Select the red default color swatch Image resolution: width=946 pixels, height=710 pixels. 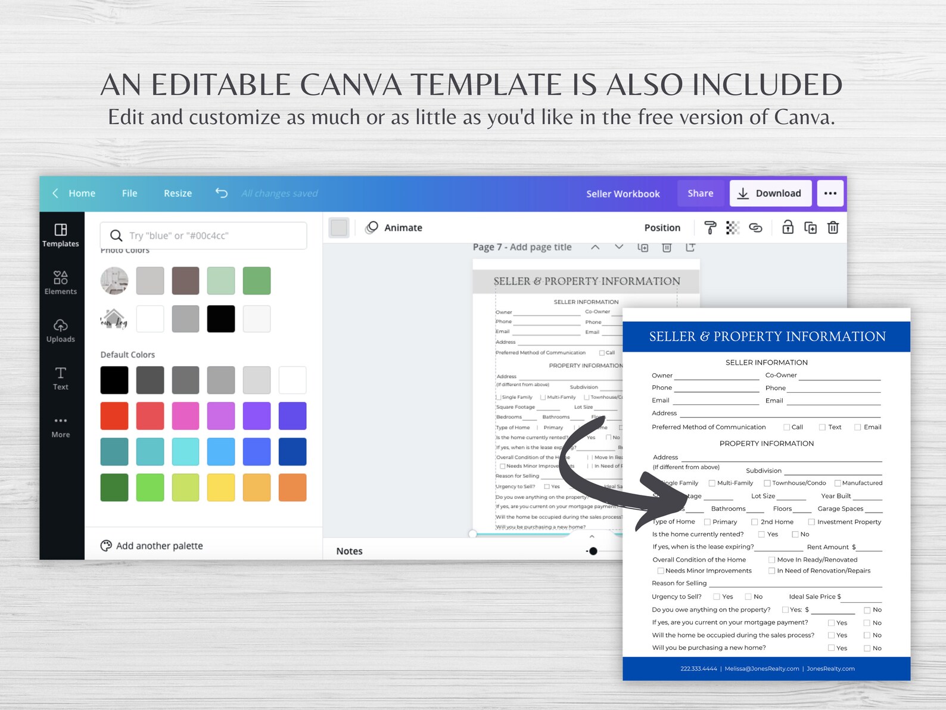(x=114, y=416)
